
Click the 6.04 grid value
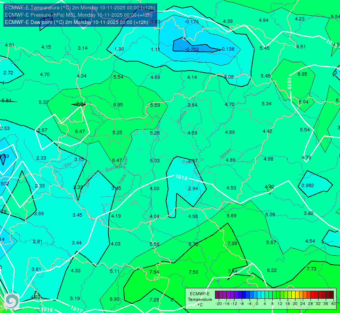click(303, 102)
